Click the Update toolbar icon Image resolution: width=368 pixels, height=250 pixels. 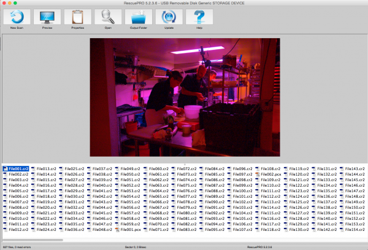tap(169, 18)
